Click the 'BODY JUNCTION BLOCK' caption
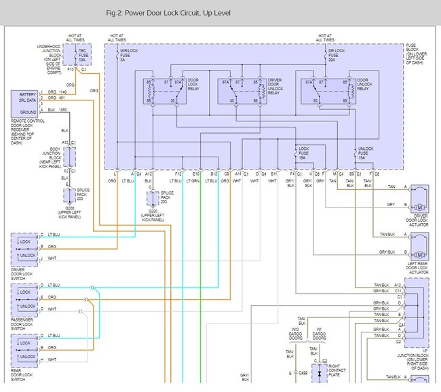Screen dimensions: 441x392 51,157
